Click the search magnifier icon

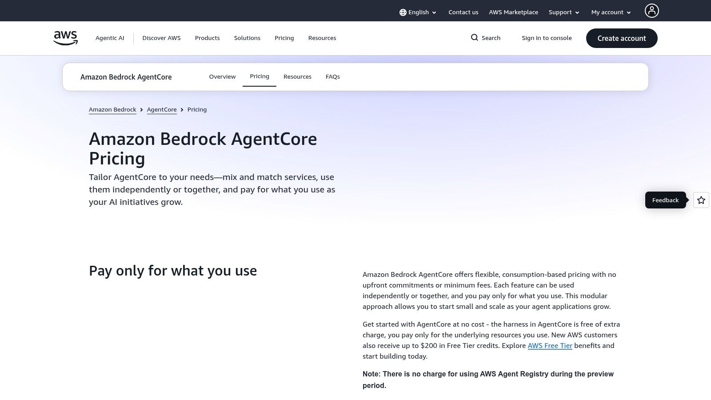[475, 38]
